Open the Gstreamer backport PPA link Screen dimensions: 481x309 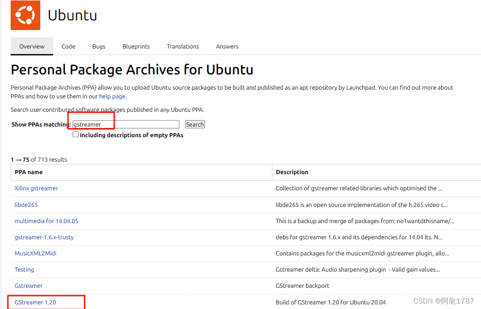pyautogui.click(x=29, y=286)
